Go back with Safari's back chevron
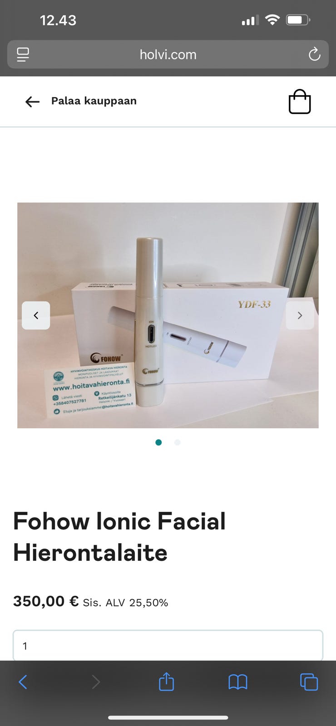This screenshot has height=726, width=336. coord(23,682)
